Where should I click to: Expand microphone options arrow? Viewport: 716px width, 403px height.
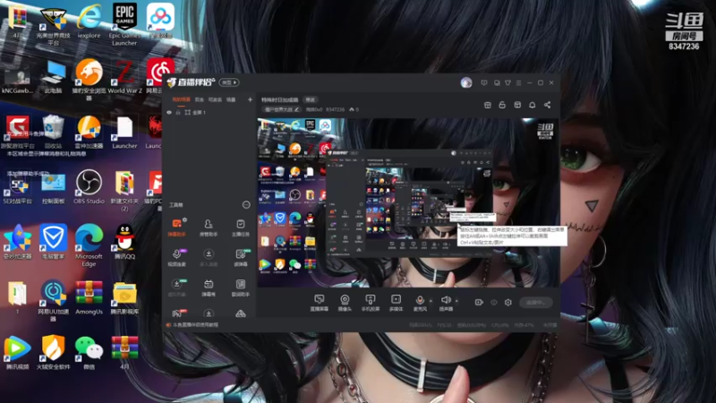[x=430, y=301]
